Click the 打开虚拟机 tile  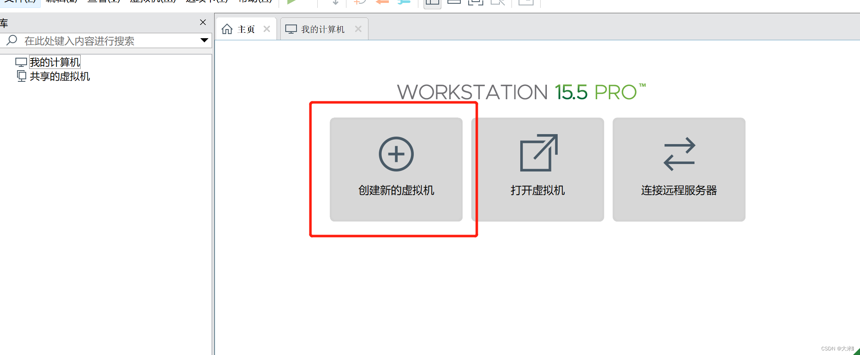pos(537,169)
